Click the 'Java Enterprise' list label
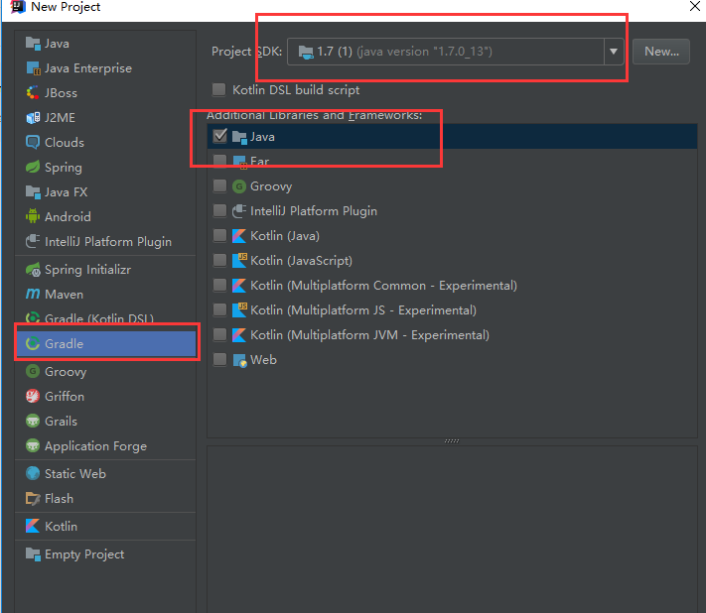Image resolution: width=706 pixels, height=613 pixels. tap(88, 68)
